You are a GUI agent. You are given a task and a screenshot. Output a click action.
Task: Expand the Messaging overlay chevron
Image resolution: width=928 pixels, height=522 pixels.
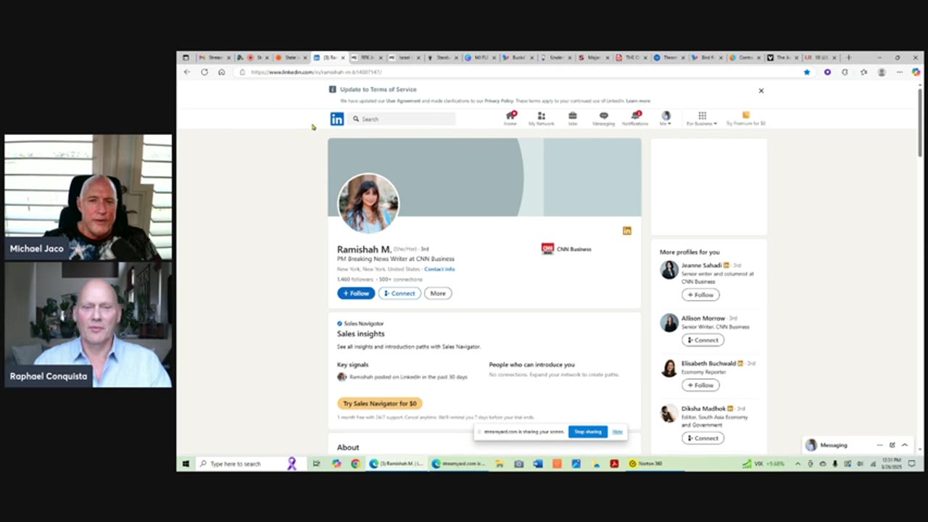[905, 445]
